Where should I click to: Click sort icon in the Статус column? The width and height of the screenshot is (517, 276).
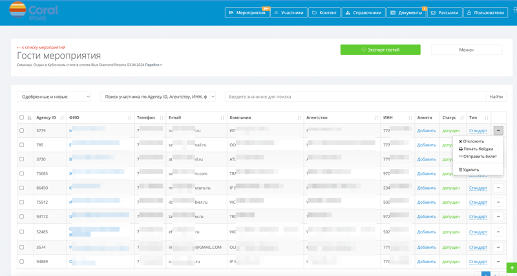461,118
